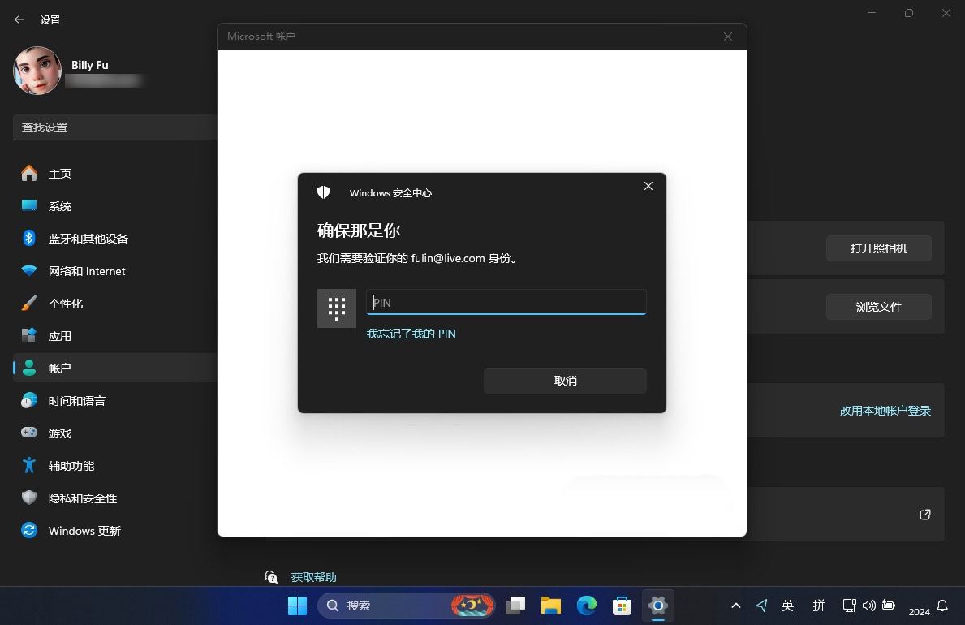Select 辅助功能 in sidebar
Screen dimensions: 965x625
[x=71, y=466]
